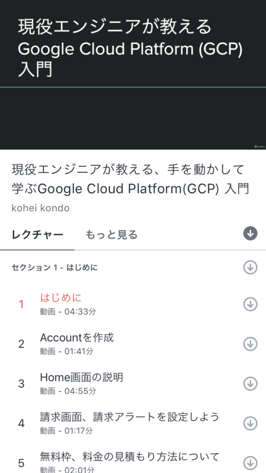Open the もっと見る tab
Screen dimensions: 266x473
tap(111, 234)
